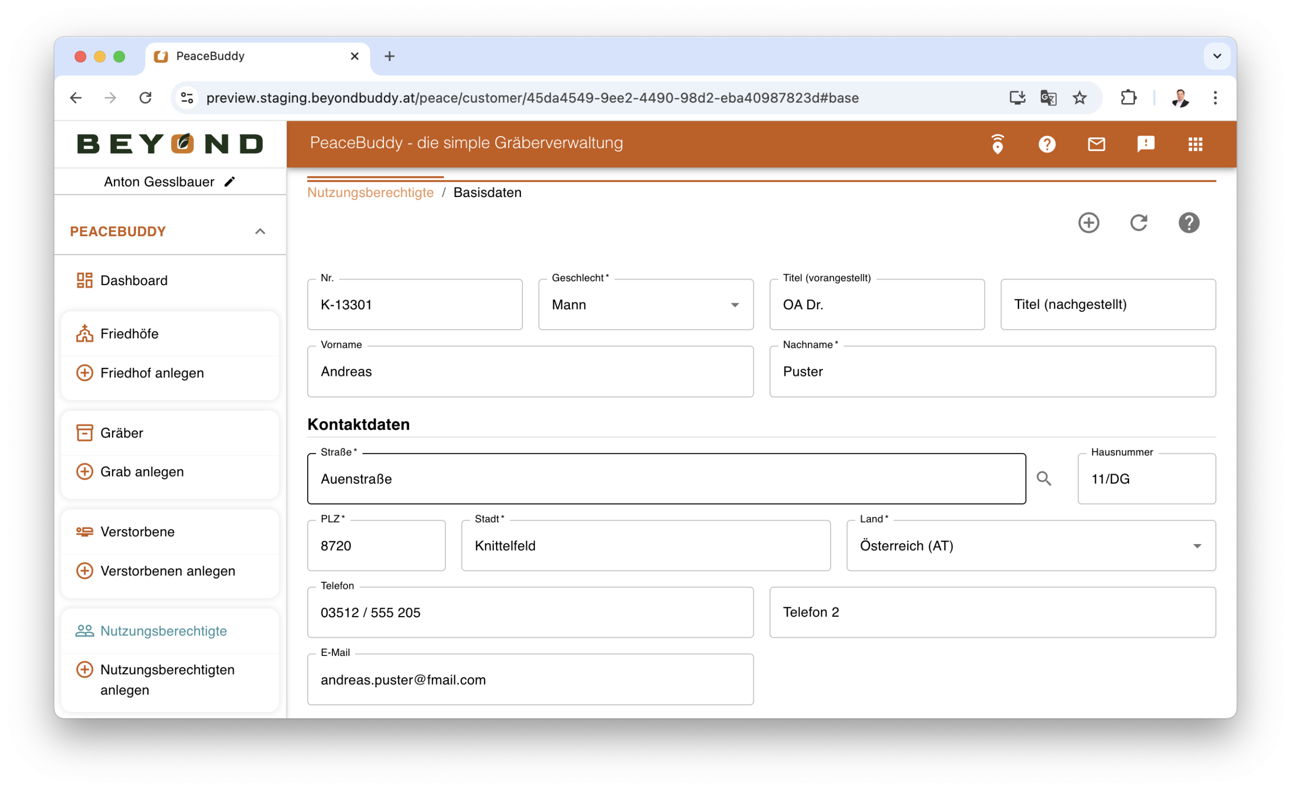The image size is (1291, 790).
Task: Open the header help question mark icon
Action: (x=1047, y=144)
